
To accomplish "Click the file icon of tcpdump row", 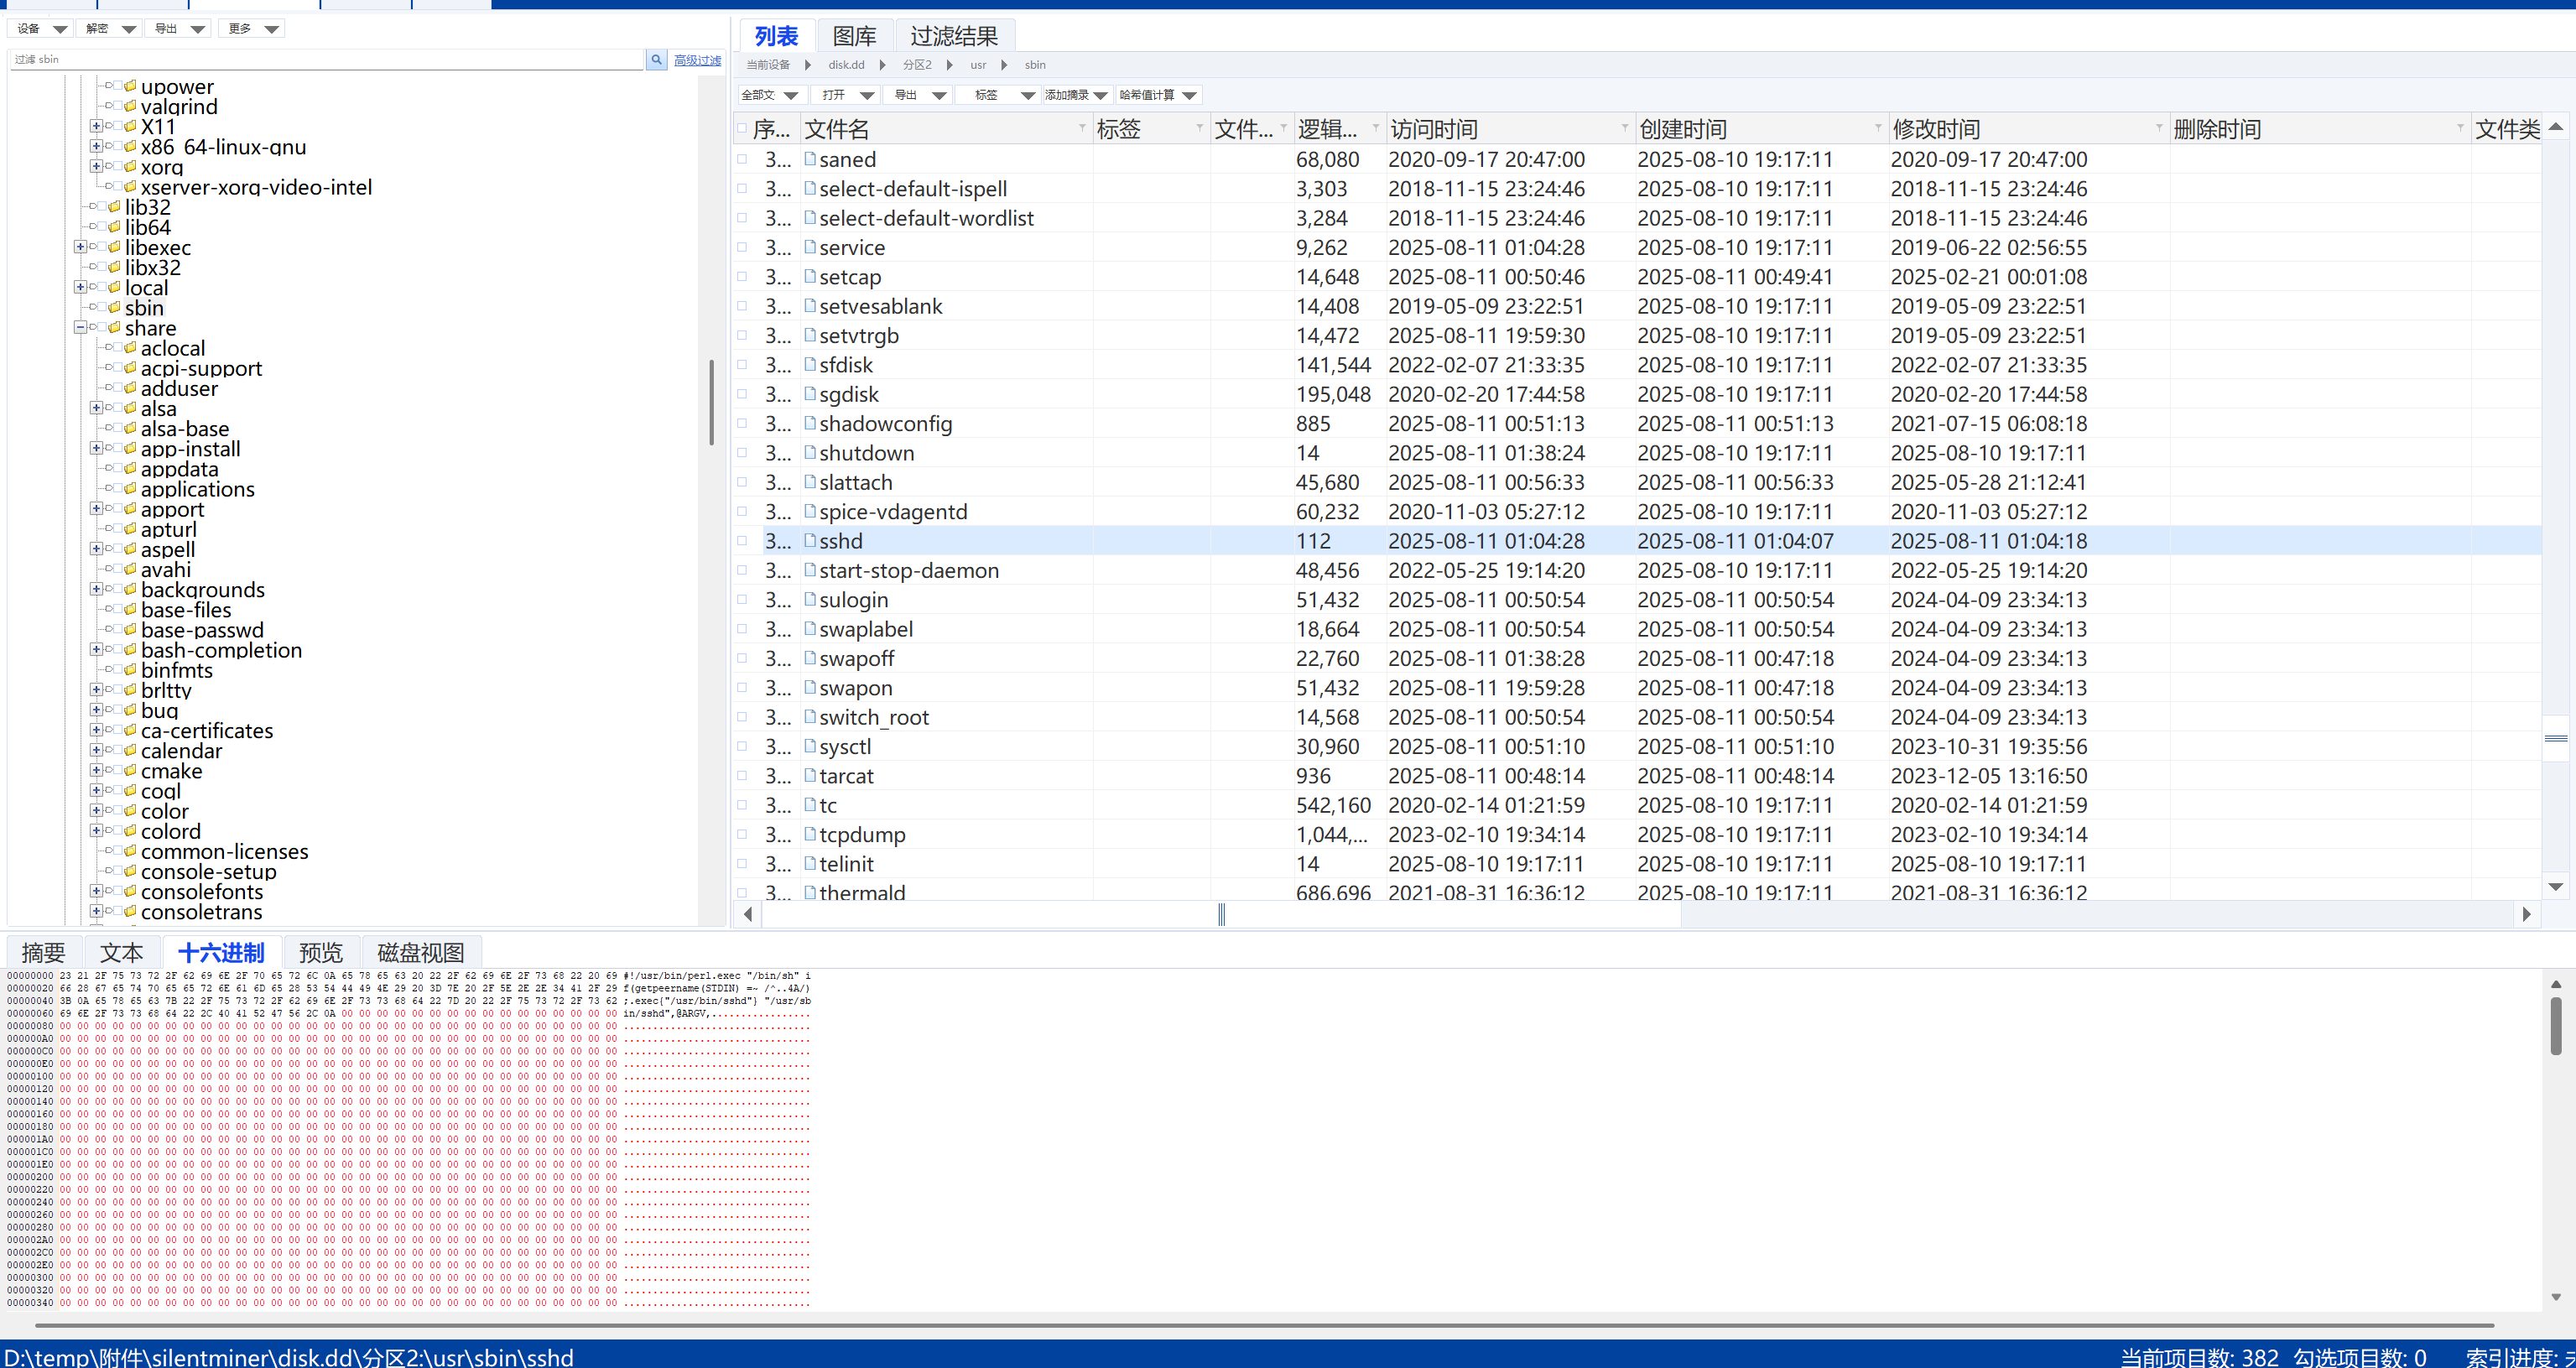I will point(810,834).
